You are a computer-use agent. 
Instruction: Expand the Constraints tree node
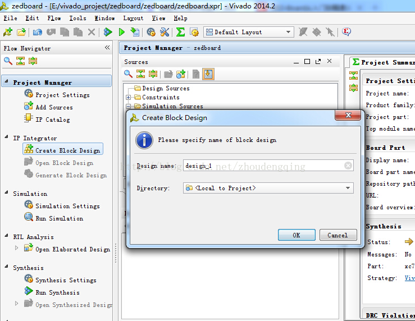pyautogui.click(x=129, y=97)
